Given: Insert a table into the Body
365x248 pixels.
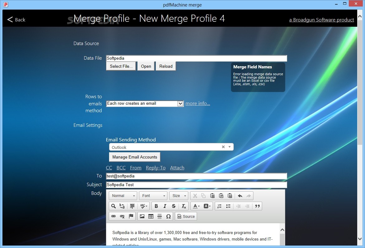Looking at the screenshot, I should click(151, 216).
